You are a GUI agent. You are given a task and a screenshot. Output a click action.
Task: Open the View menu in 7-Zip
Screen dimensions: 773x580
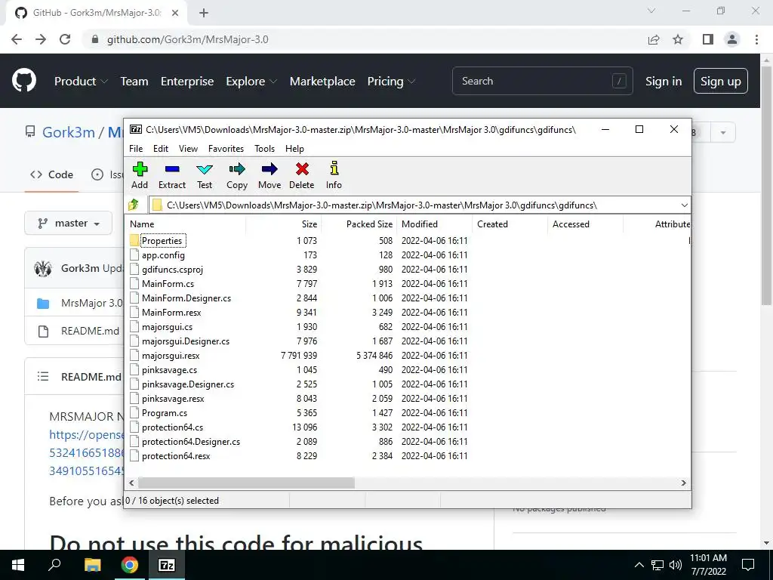coord(188,149)
